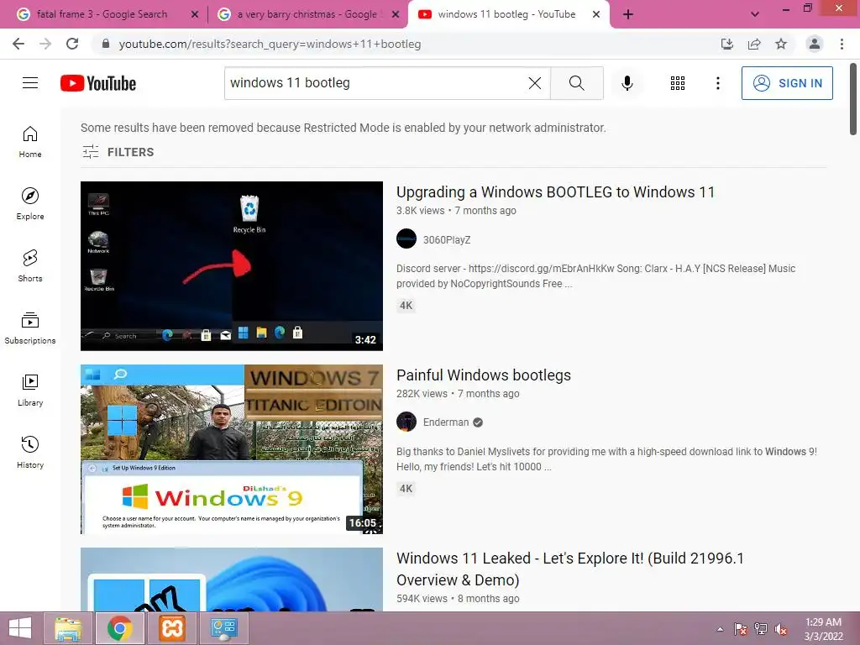Screen dimensions: 860x645
Task: Show hidden system tray icons
Action: click(x=720, y=629)
